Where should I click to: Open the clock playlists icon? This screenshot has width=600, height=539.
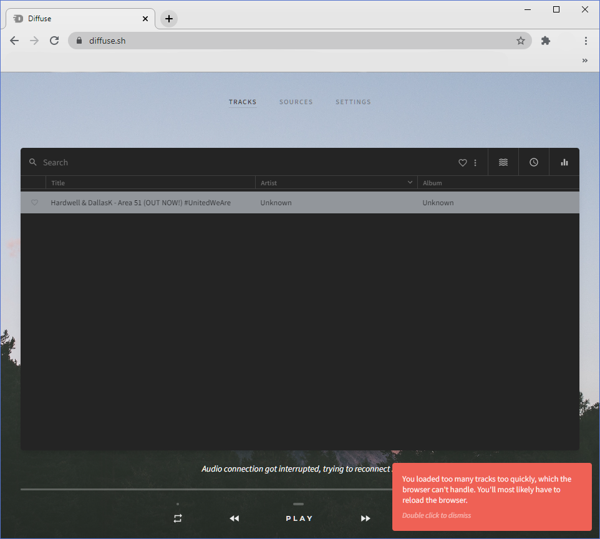tap(533, 162)
